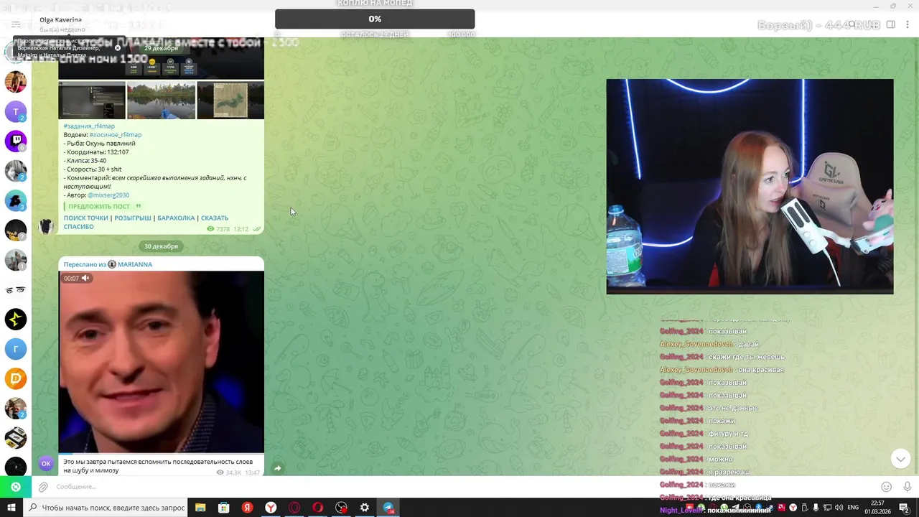The height and width of the screenshot is (517, 919).
Task: Close the stories tooltip with X
Action: pos(118,48)
